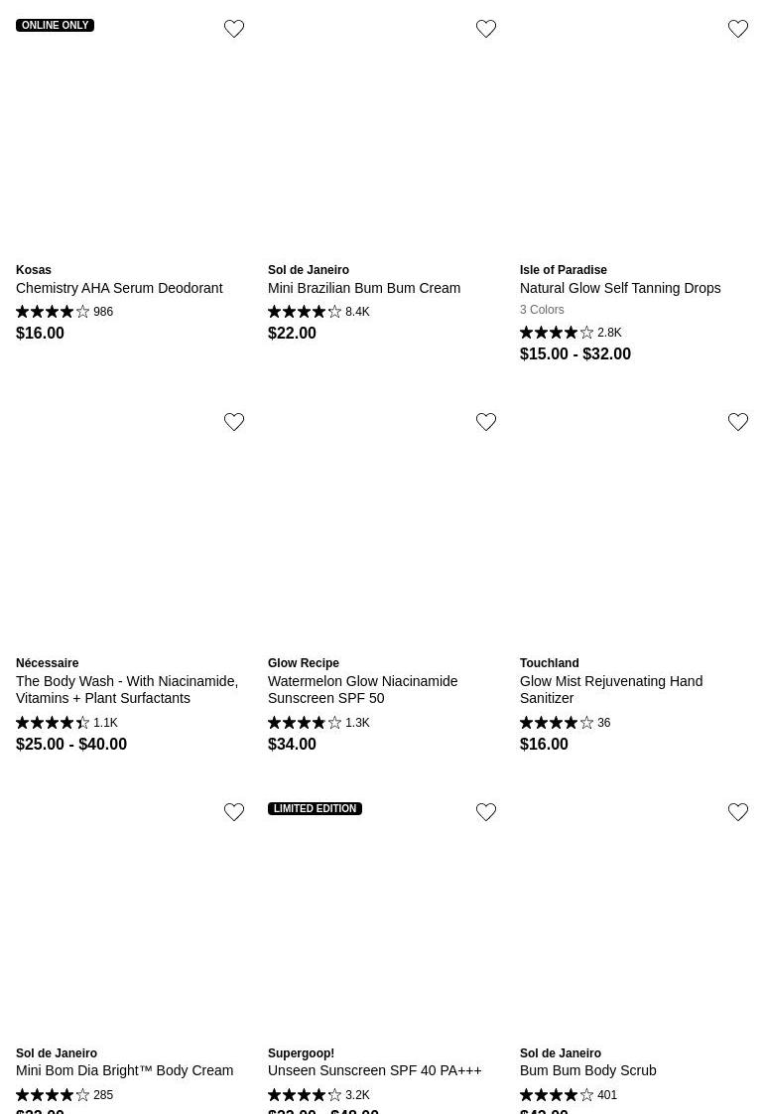Click star rating for Isle of Paradise drops
This screenshot has width=764, height=1114.
coord(557,333)
